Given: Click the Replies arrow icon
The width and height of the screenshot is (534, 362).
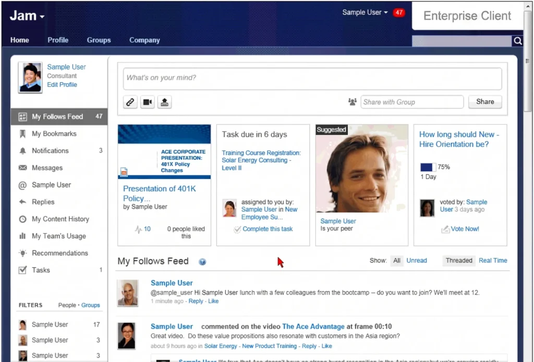Looking at the screenshot, I should coord(22,202).
